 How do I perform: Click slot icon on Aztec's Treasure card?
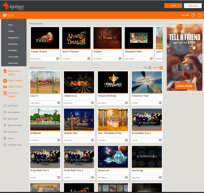tap(89, 59)
